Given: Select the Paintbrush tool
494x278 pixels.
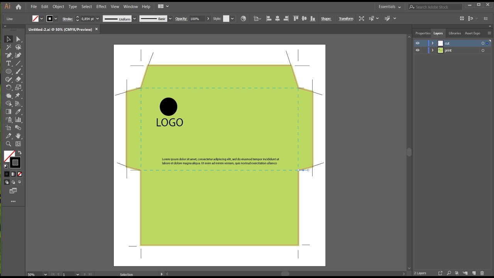Looking at the screenshot, I should pos(18,71).
